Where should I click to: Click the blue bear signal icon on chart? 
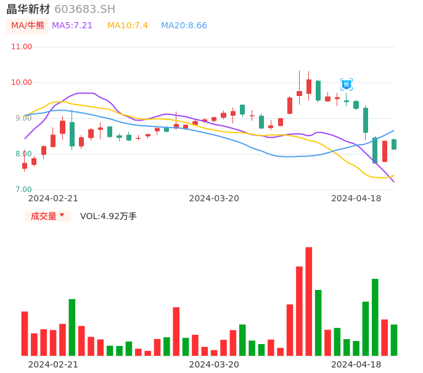pyautogui.click(x=347, y=84)
